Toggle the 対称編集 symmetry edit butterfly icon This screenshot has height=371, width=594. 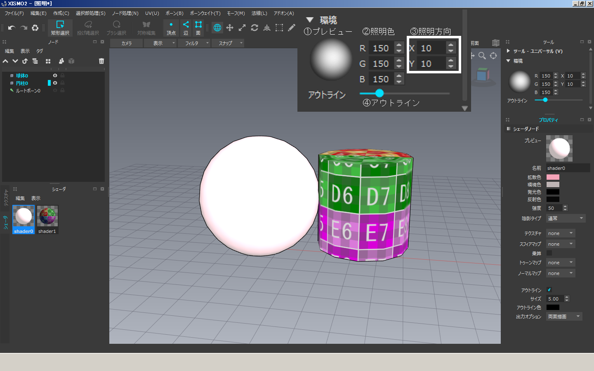coord(146,28)
